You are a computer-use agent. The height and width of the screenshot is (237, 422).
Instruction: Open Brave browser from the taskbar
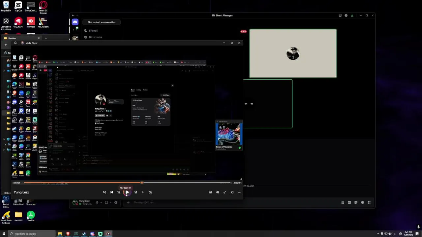pos(68,234)
